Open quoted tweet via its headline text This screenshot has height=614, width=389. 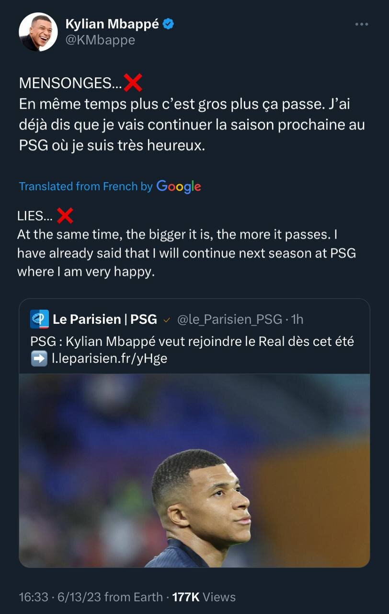point(192,342)
